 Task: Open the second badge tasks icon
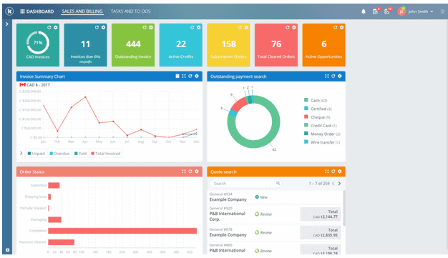pos(387,11)
